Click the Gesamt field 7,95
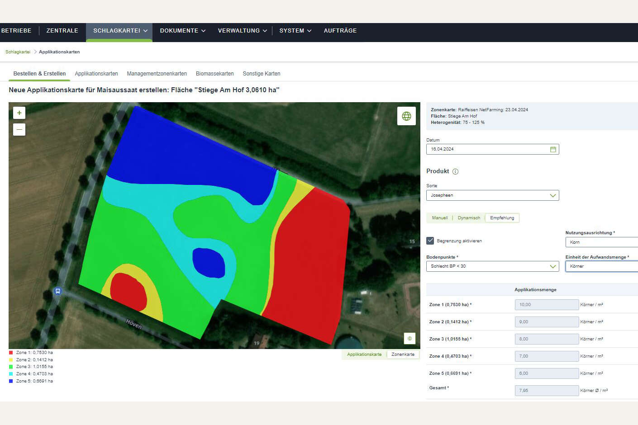Image resolution: width=638 pixels, height=425 pixels. point(547,391)
